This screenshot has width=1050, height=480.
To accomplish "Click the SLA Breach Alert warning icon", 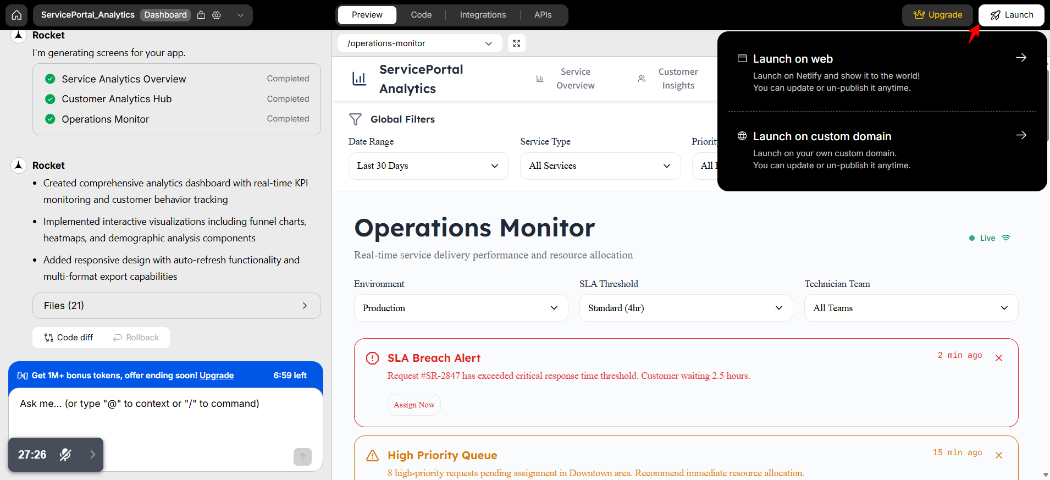I will coord(372,358).
